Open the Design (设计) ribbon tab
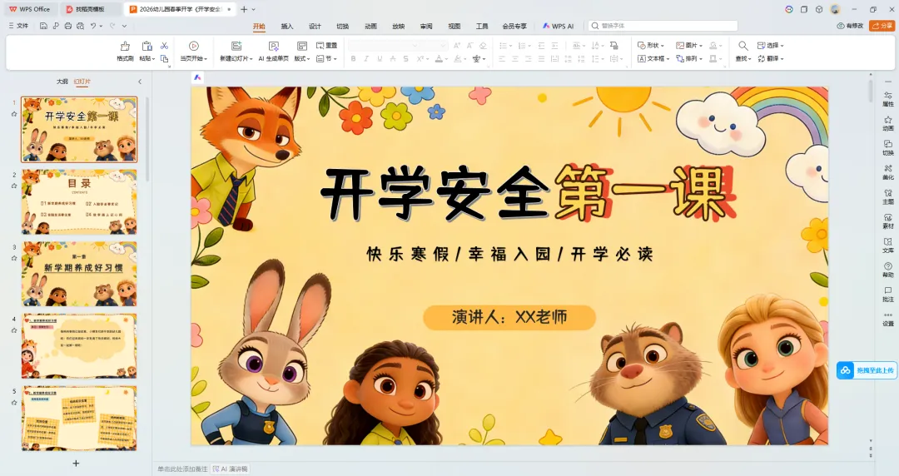 [x=315, y=26]
